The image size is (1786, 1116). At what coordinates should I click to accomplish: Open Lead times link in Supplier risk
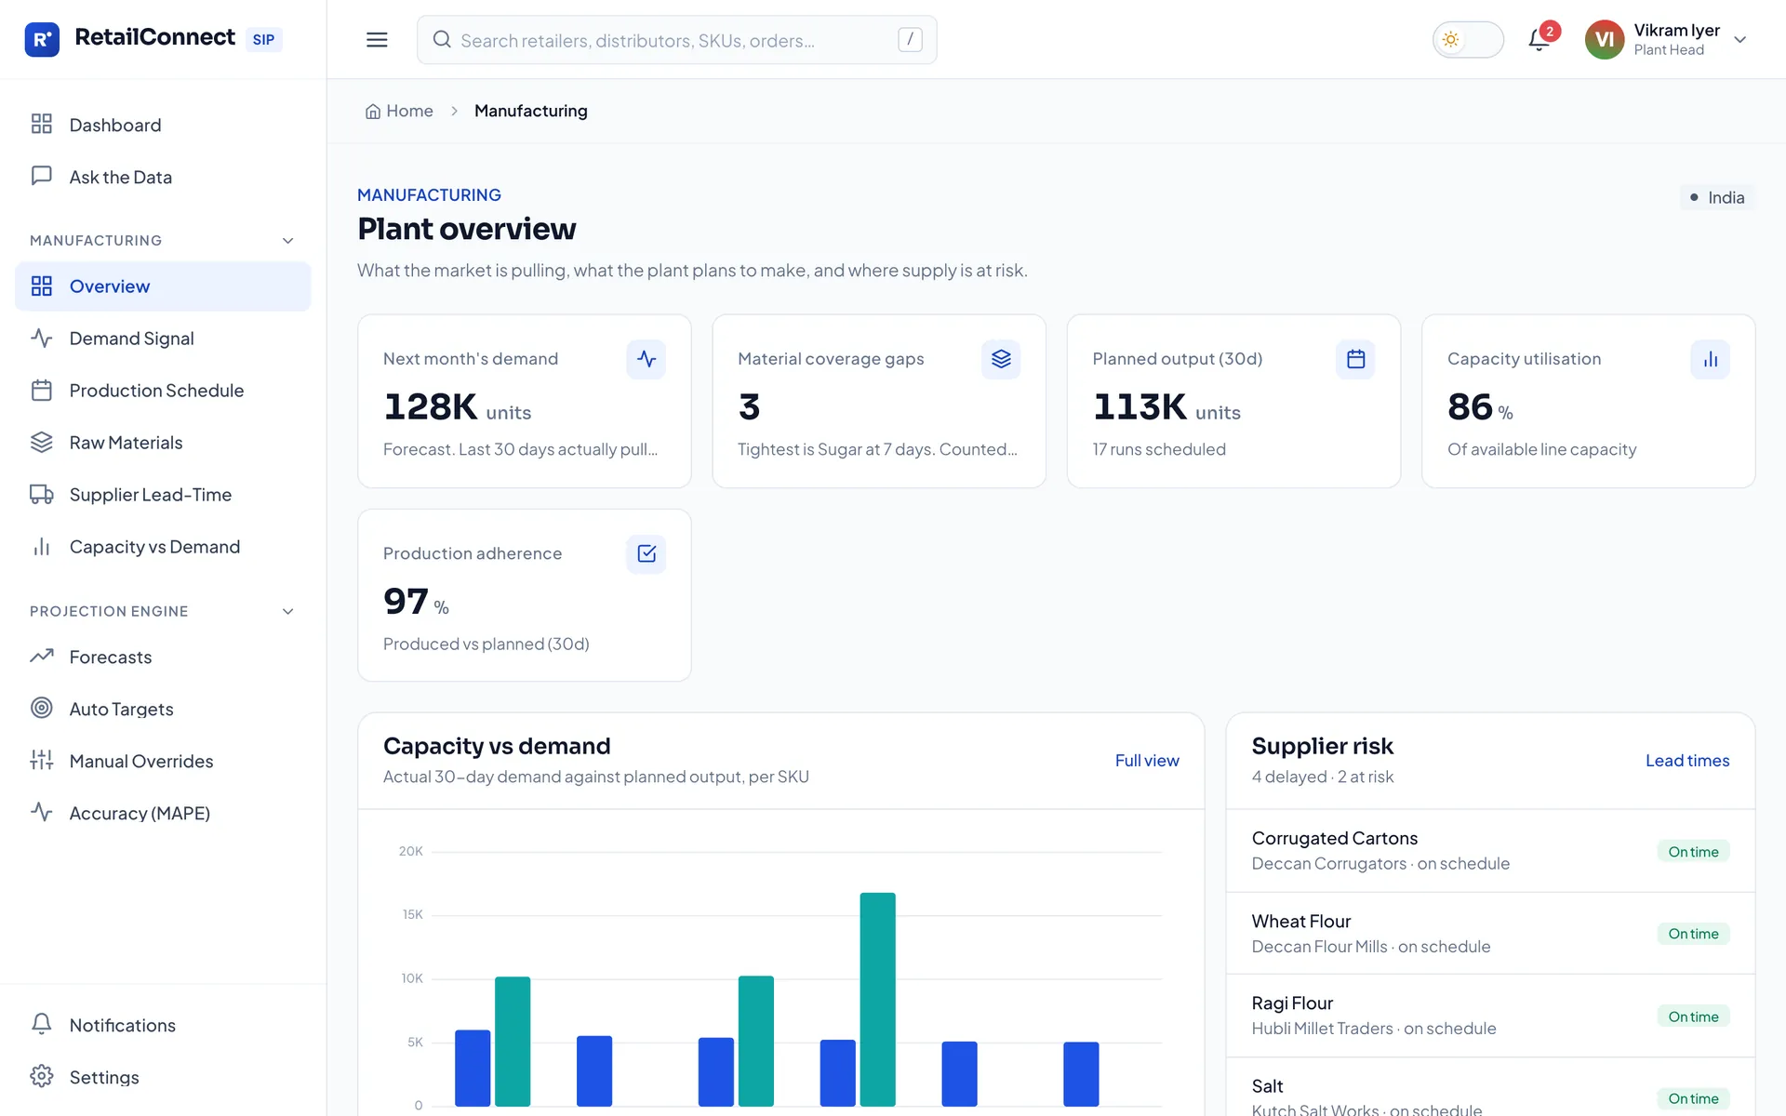pyautogui.click(x=1687, y=761)
